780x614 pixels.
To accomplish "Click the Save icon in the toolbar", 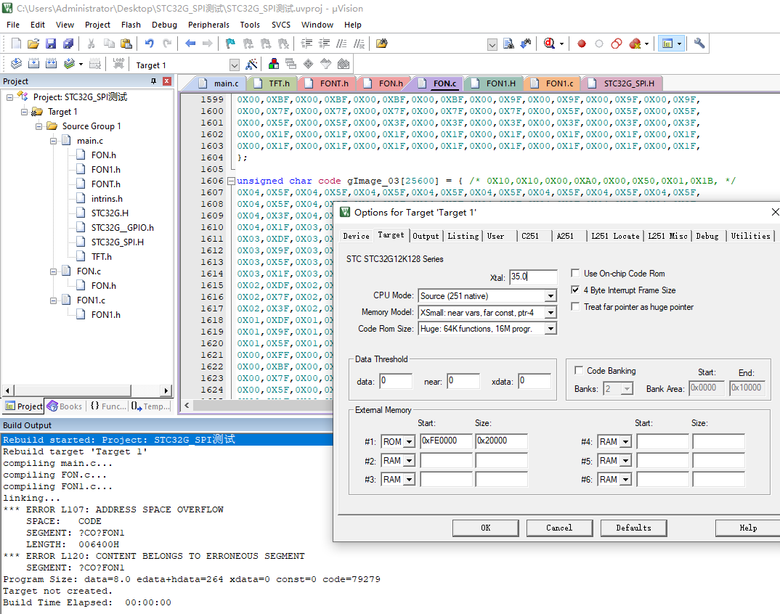I will tap(51, 44).
